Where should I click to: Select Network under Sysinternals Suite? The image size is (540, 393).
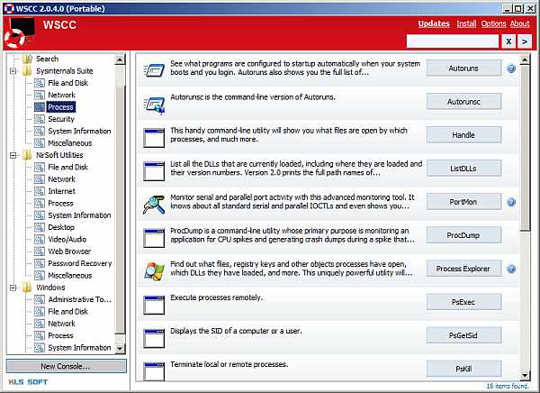coord(61,95)
